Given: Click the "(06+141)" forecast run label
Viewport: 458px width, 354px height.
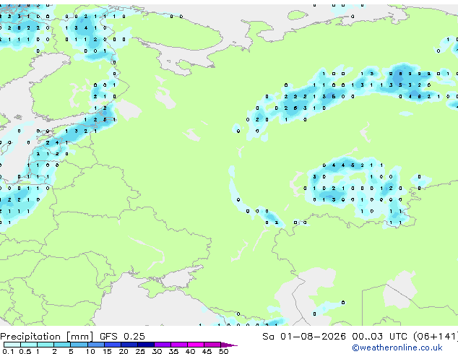Looking at the screenshot, I should [436, 337].
